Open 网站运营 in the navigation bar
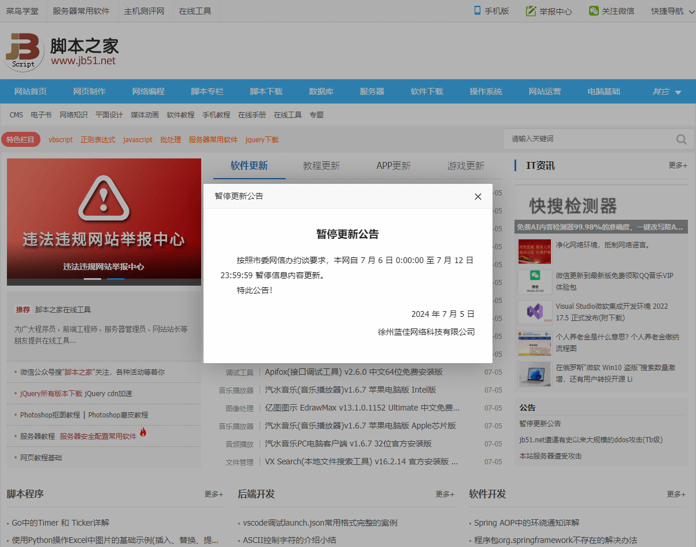Image resolution: width=696 pixels, height=547 pixels. (545, 91)
